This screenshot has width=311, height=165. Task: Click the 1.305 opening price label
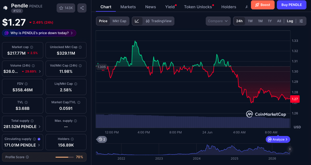click(102, 67)
